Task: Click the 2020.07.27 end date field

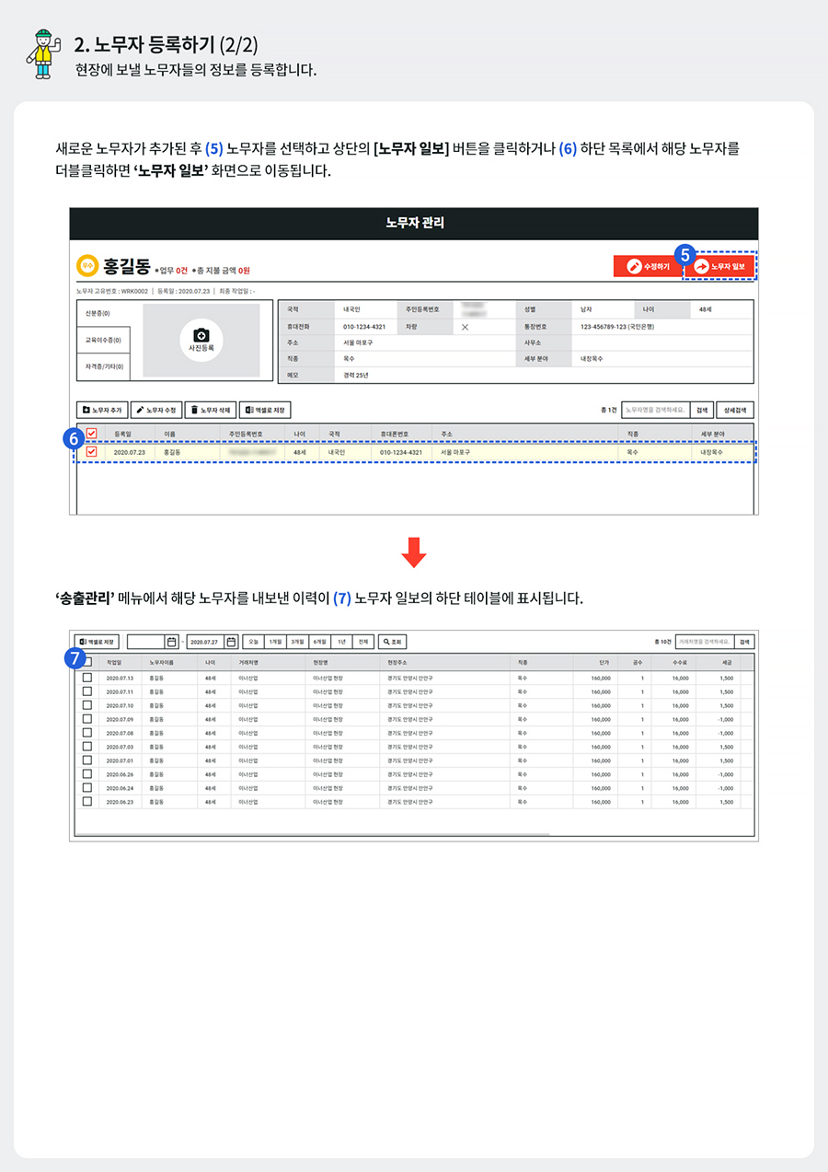Action: coord(205,643)
